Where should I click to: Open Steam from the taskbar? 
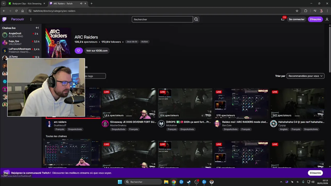[189, 182]
